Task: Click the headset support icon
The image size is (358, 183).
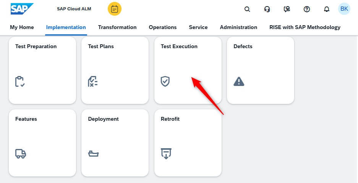Action: coord(267,9)
